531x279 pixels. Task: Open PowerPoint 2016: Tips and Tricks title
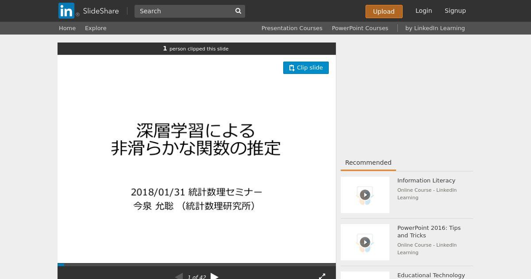(429, 232)
